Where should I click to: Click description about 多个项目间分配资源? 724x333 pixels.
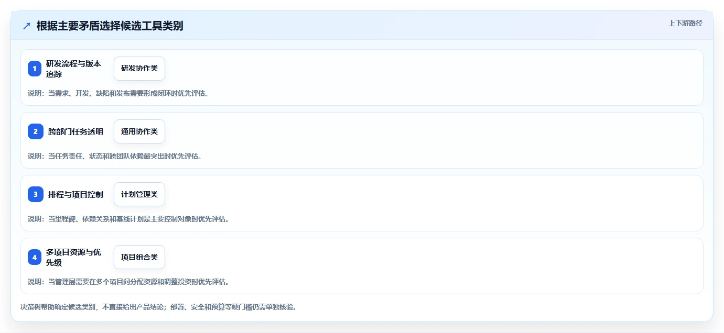tap(128, 282)
